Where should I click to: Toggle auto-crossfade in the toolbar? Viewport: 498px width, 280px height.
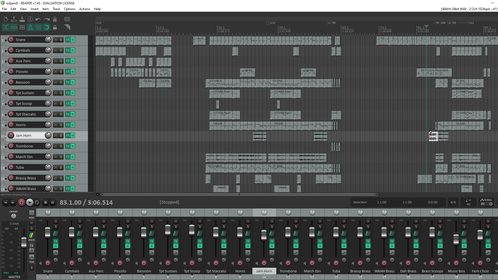tap(6, 27)
